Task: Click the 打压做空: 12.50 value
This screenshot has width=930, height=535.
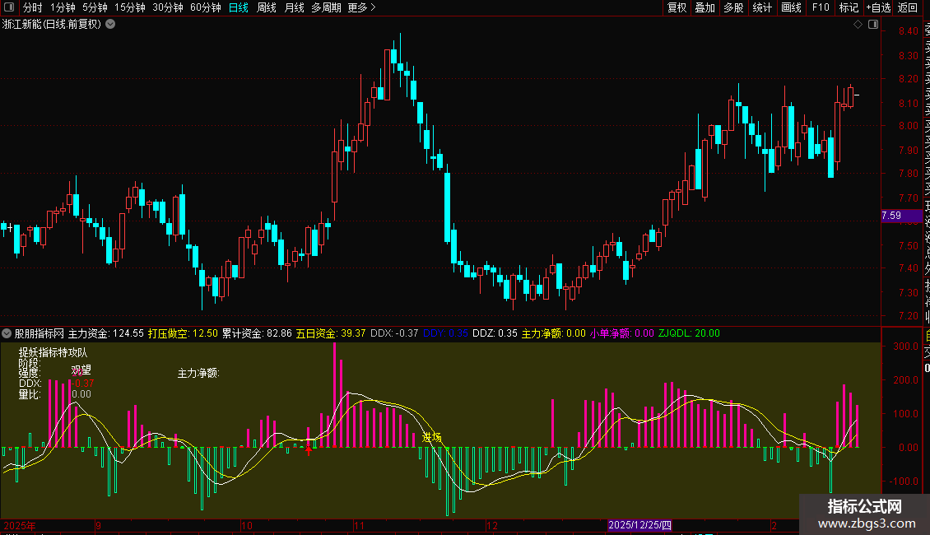Action: (183, 333)
